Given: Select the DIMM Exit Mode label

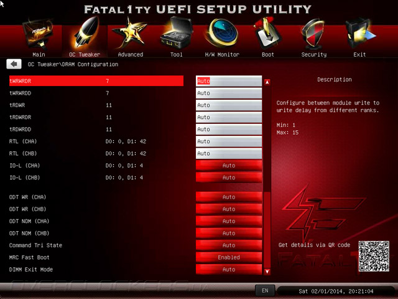Looking at the screenshot, I should 31,270.
